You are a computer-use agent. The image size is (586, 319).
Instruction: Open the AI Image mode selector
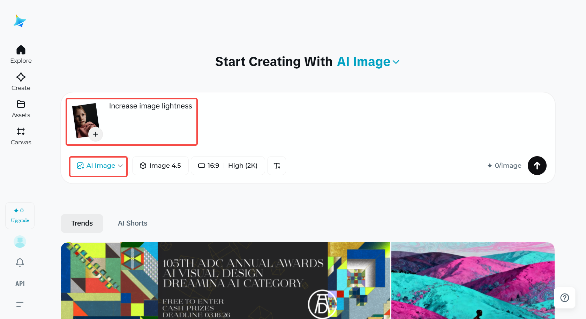click(x=99, y=166)
